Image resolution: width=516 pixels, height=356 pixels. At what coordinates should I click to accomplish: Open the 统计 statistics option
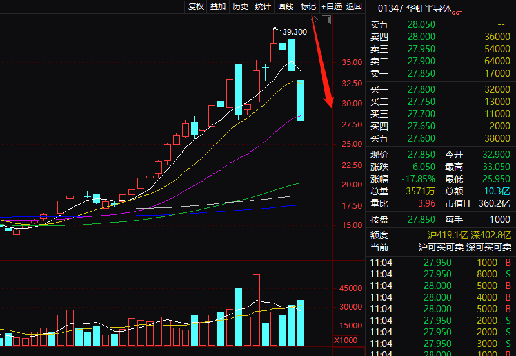[263, 6]
